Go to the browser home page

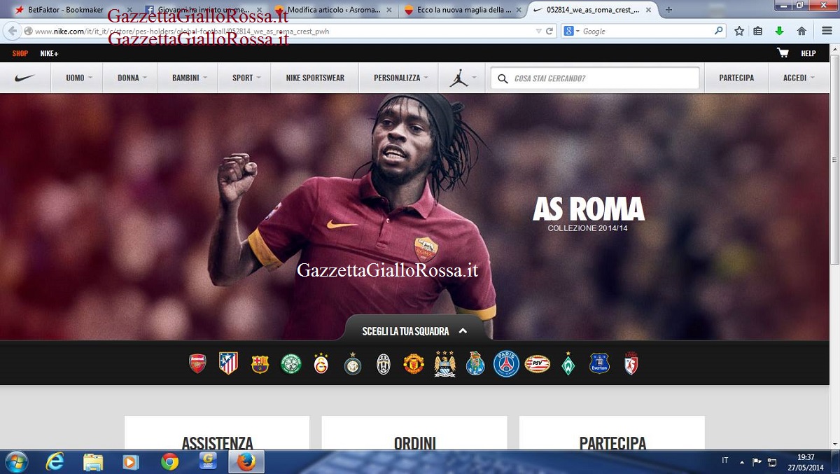click(x=801, y=31)
